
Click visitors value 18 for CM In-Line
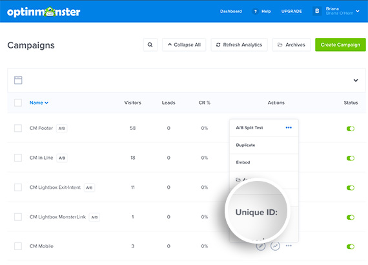point(132,158)
